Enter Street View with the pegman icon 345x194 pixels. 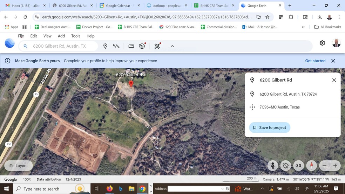tap(272, 166)
